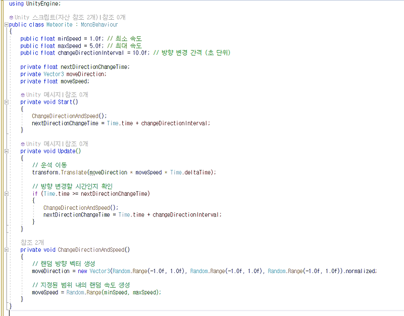Open '참조 0개' CodeLens above class Meteorite
The height and width of the screenshot is (316, 404).
pyautogui.click(x=114, y=17)
